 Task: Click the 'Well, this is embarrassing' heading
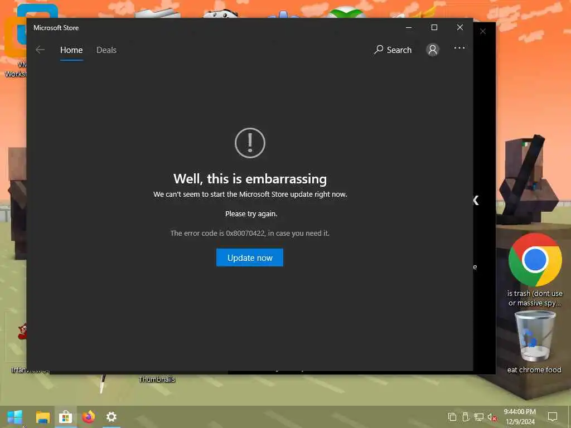point(250,179)
